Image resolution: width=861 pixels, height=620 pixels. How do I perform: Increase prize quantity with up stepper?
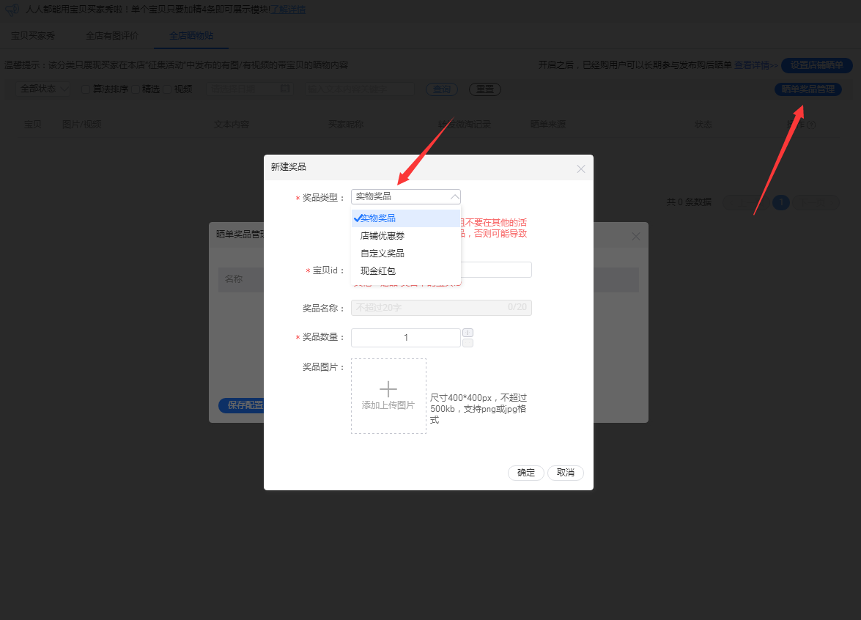click(468, 333)
